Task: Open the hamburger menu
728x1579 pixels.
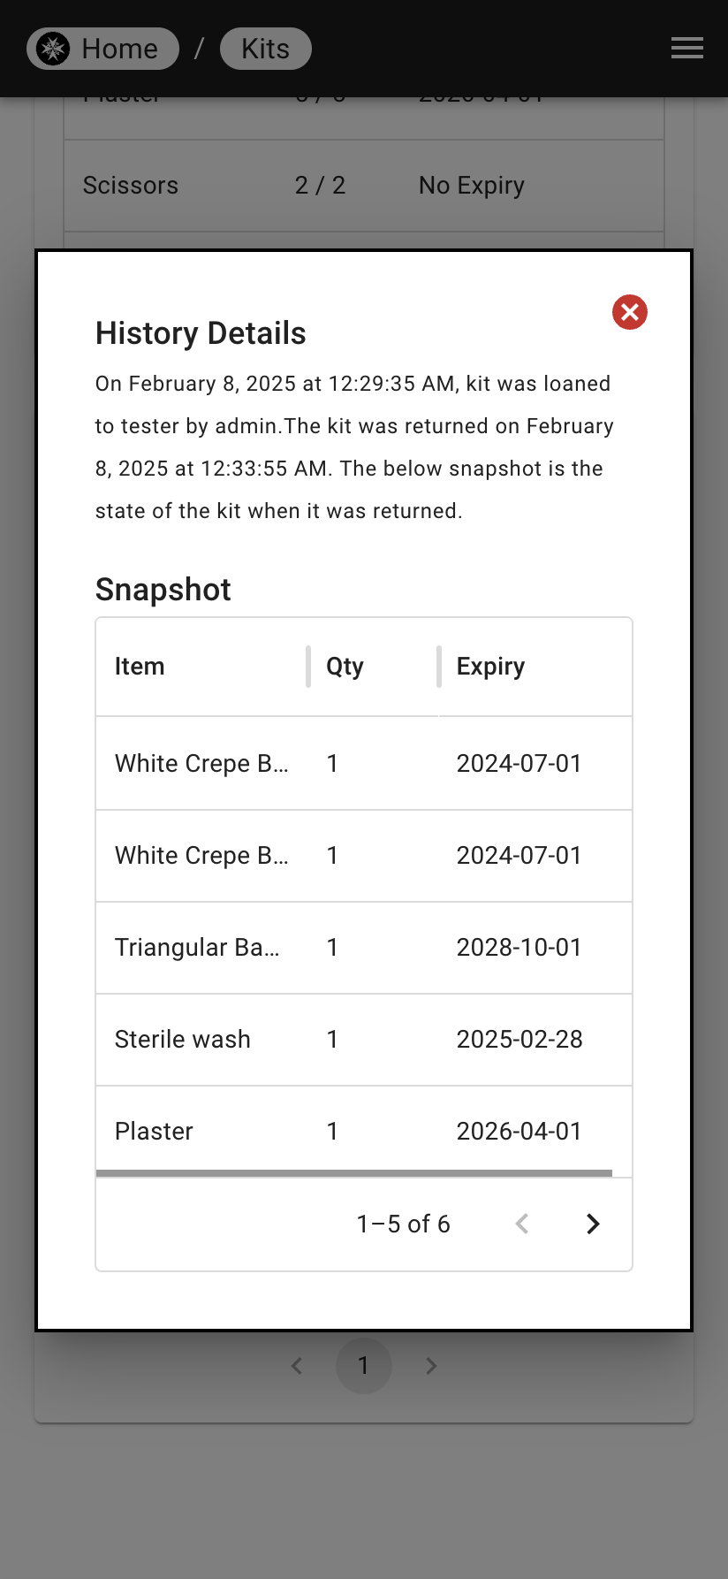Action: (x=686, y=49)
